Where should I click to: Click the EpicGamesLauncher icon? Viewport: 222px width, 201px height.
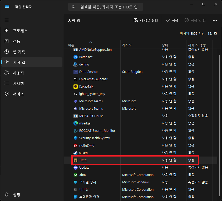click(x=76, y=79)
